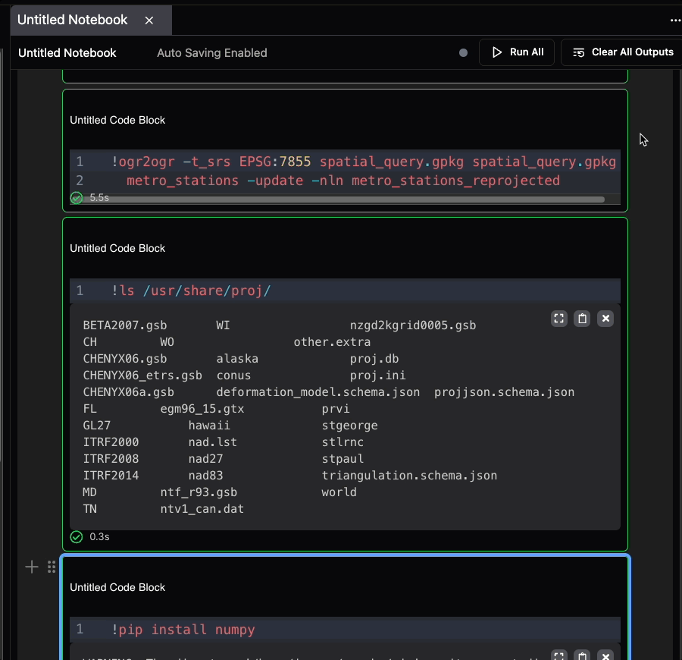Click success checkmark next to 5.5s
Viewport: 682px width, 660px height.
coord(77,198)
